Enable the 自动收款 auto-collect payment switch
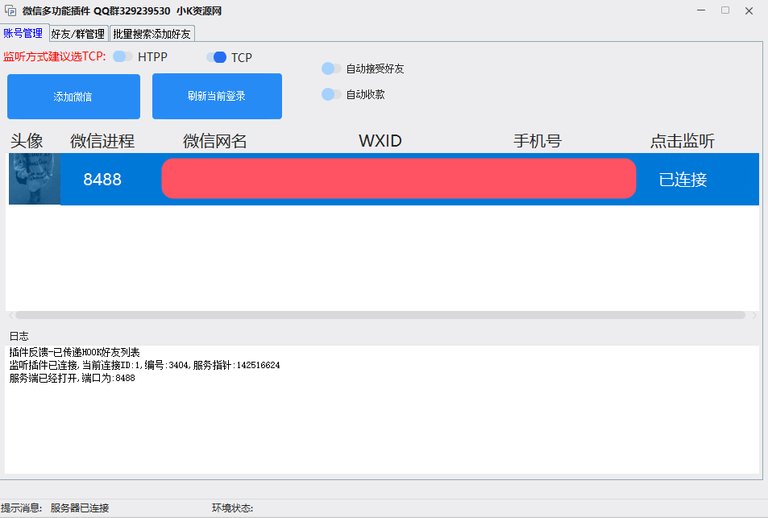Screen dimensions: 768x518 (x=330, y=94)
